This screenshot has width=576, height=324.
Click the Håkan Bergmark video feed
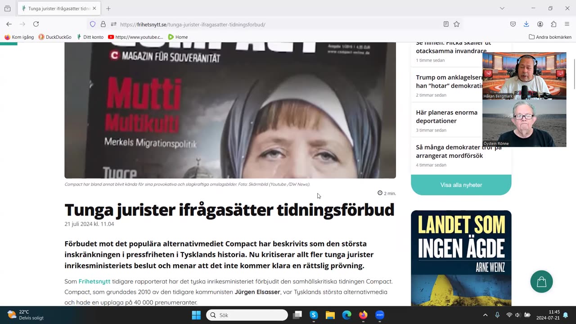(x=524, y=76)
